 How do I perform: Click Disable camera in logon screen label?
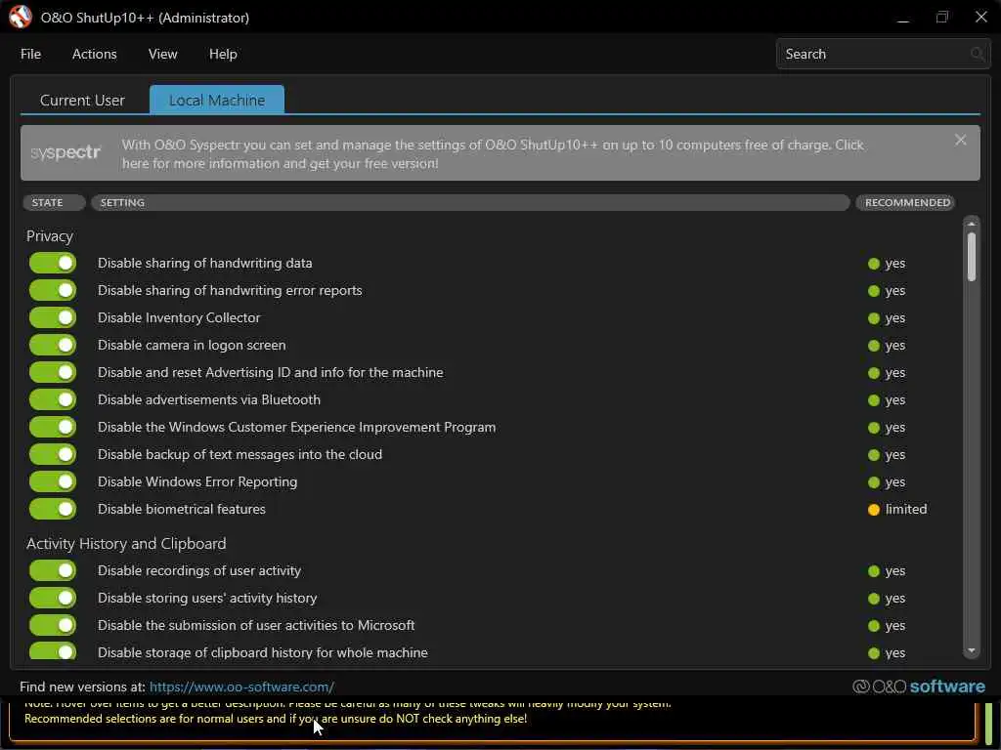point(192,345)
